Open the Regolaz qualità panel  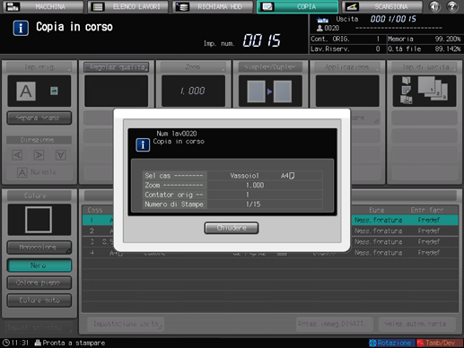pos(117,67)
